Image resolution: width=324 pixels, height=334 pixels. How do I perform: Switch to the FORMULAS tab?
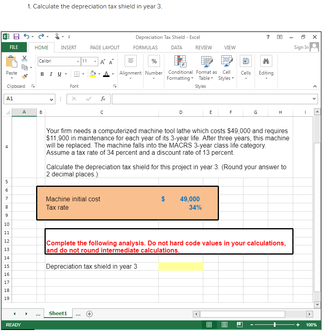(x=145, y=47)
